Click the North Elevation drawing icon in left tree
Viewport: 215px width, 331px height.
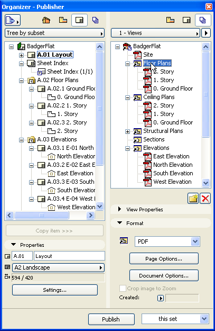(x=51, y=156)
